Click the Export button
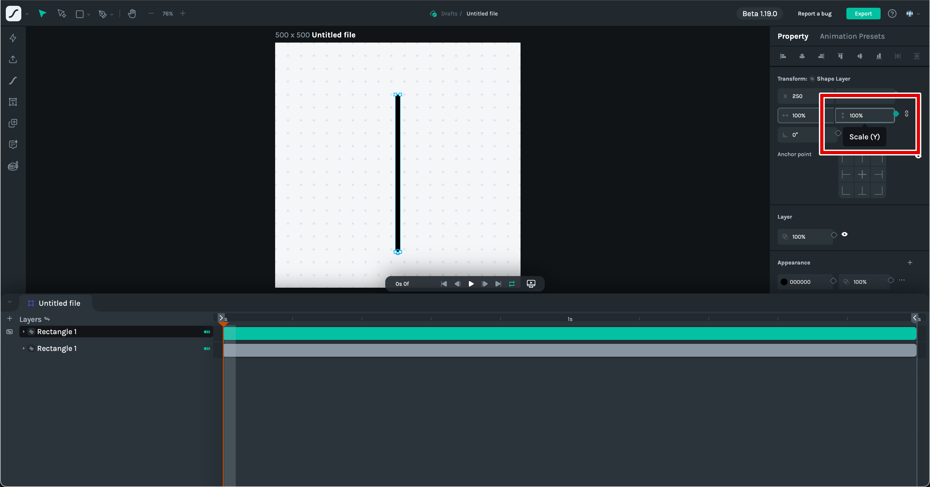Viewport: 930px width, 487px height. click(863, 14)
